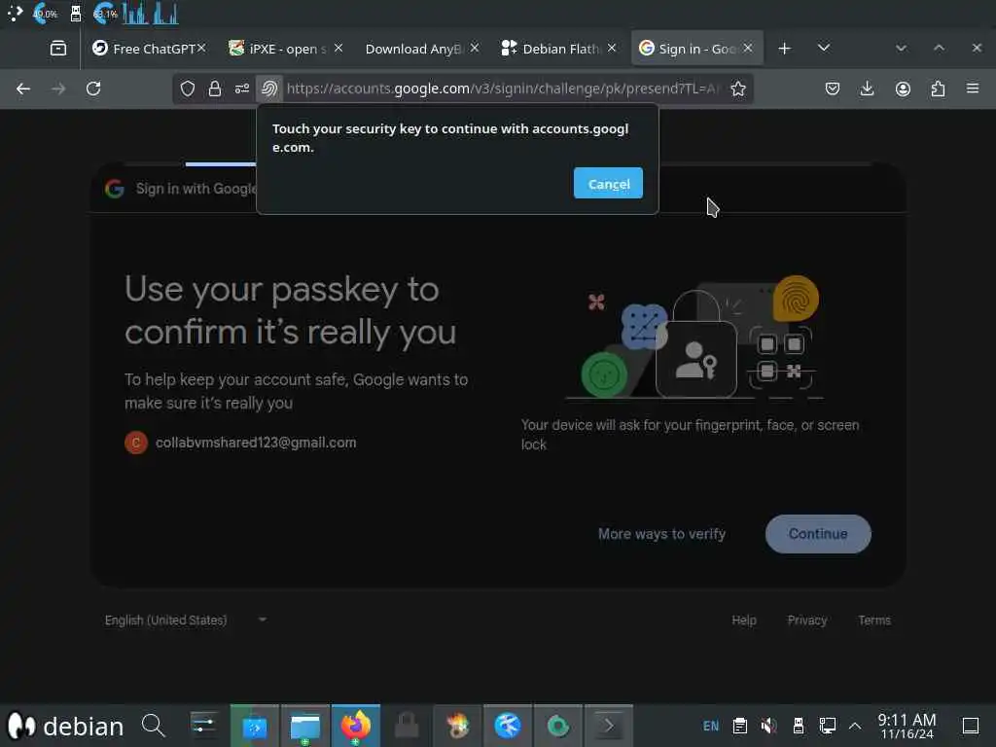Screen dimensions: 996x747
Task: Open the tracking protection shield icon
Action: click(188, 89)
